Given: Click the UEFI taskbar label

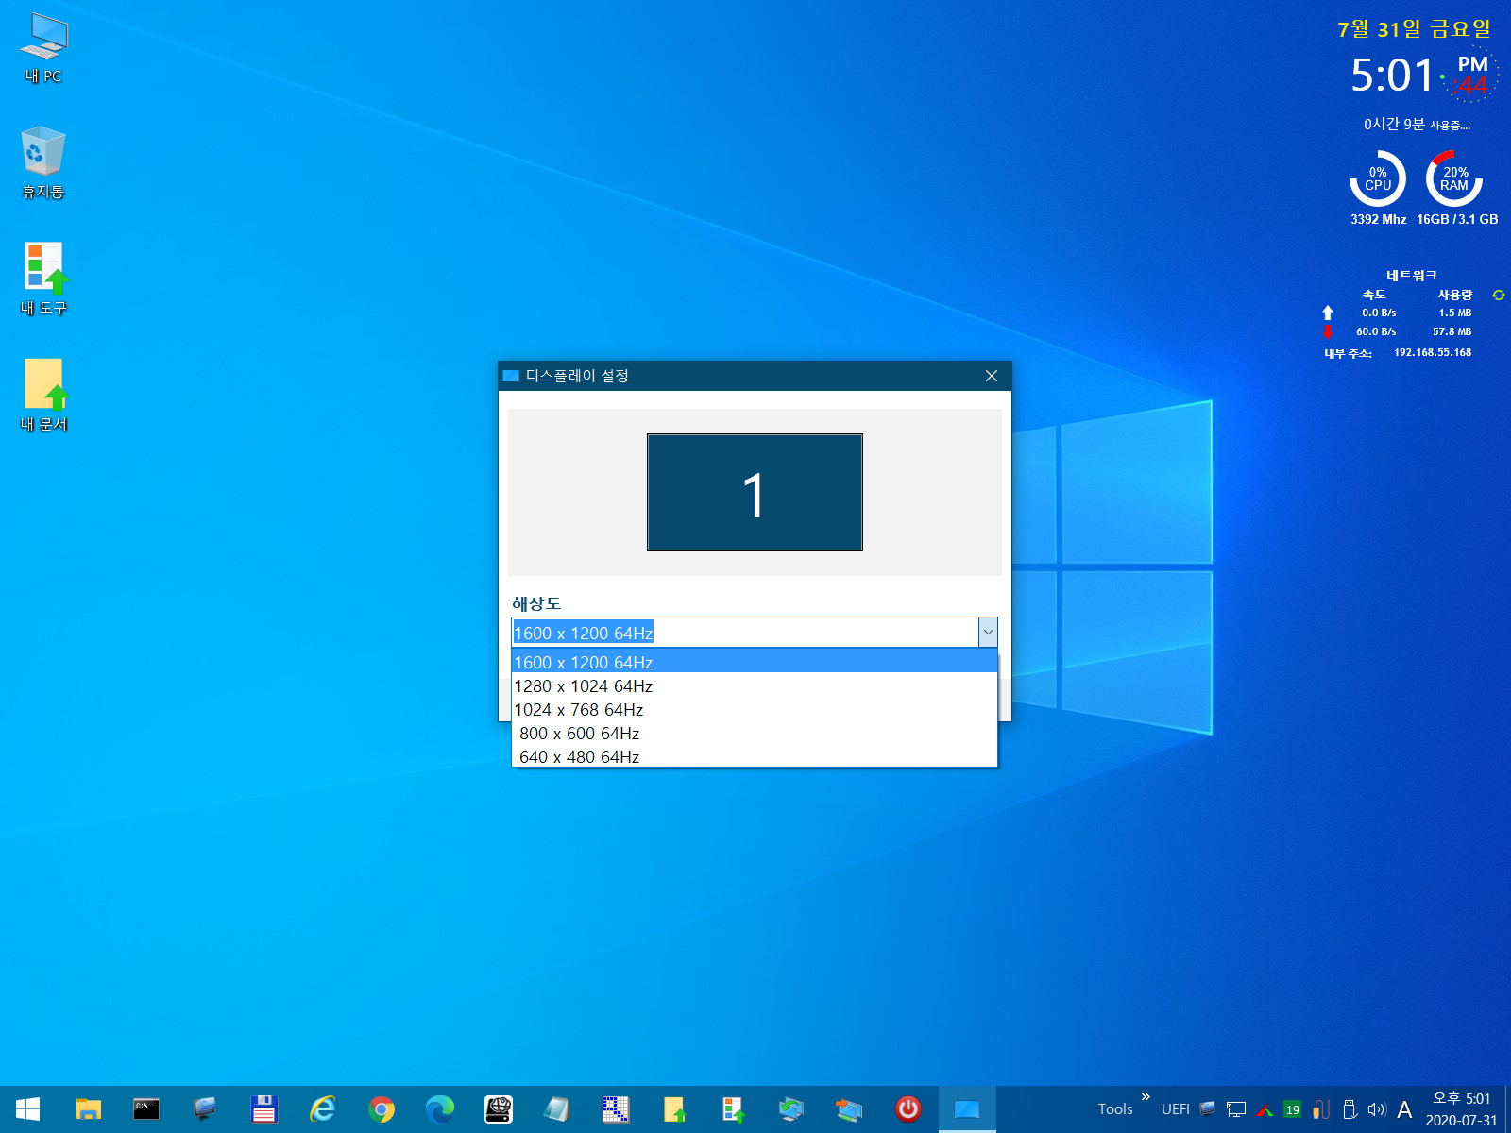Looking at the screenshot, I should (x=1176, y=1109).
